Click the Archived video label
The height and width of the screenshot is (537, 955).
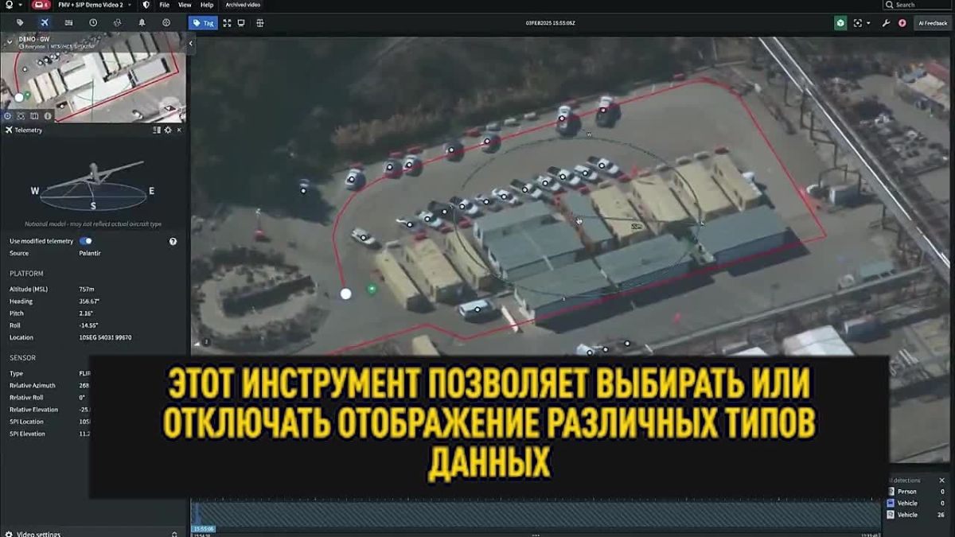pyautogui.click(x=243, y=5)
